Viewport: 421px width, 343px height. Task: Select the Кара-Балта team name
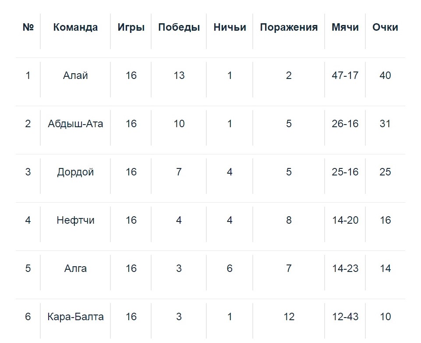(x=75, y=317)
